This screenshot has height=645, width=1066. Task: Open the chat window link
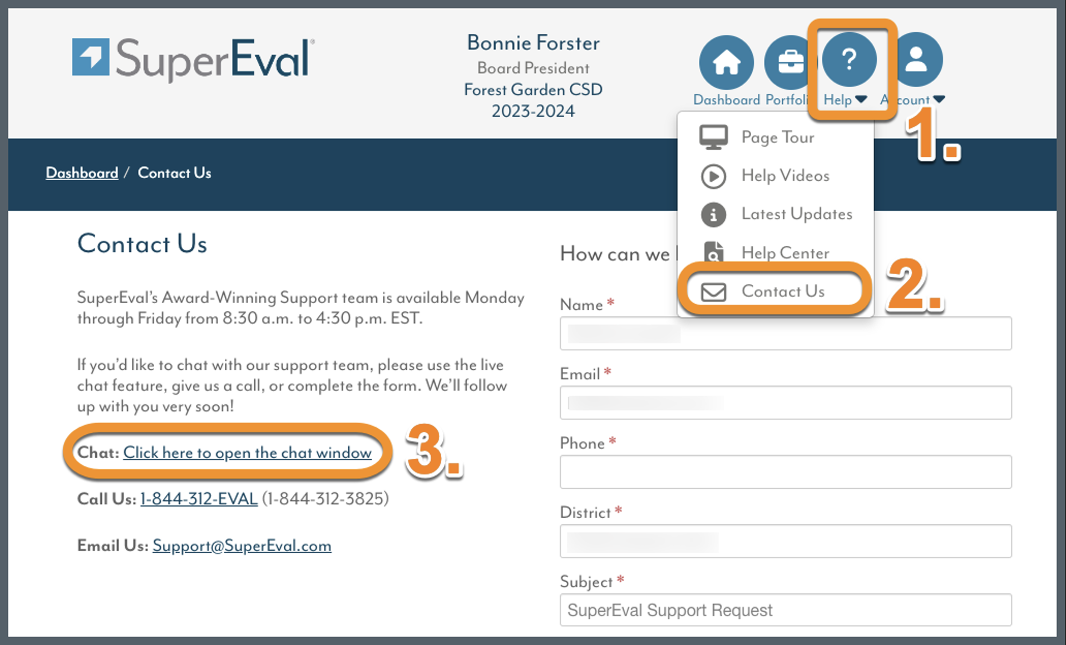tap(247, 453)
